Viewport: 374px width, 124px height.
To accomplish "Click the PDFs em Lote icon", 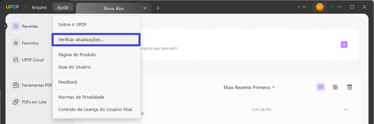I will click(16, 102).
